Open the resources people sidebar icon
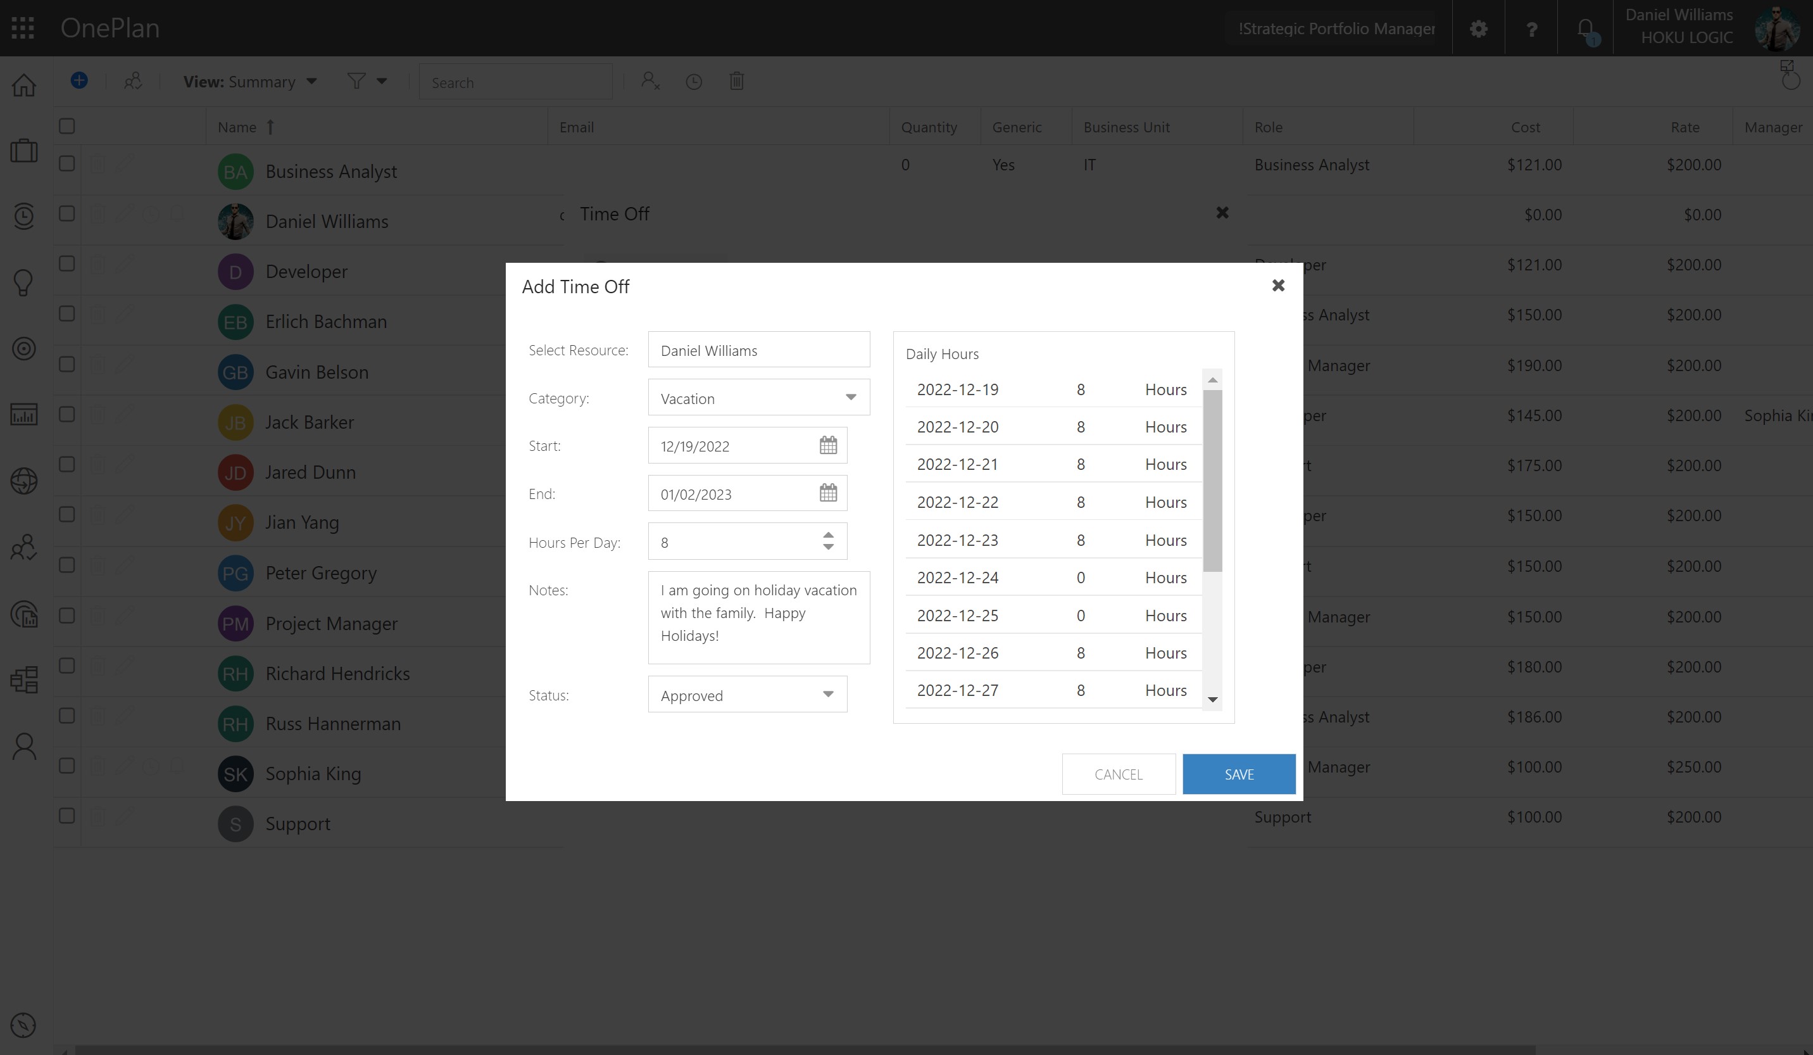Viewport: 1813px width, 1055px height. coord(24,547)
